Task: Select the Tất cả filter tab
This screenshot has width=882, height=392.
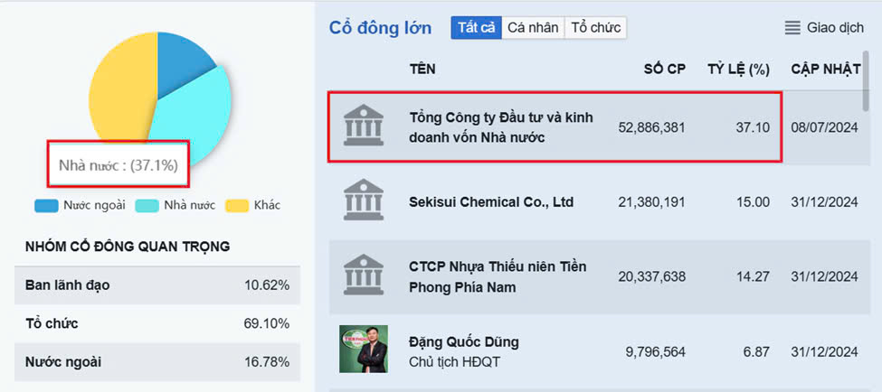Action: tap(476, 28)
